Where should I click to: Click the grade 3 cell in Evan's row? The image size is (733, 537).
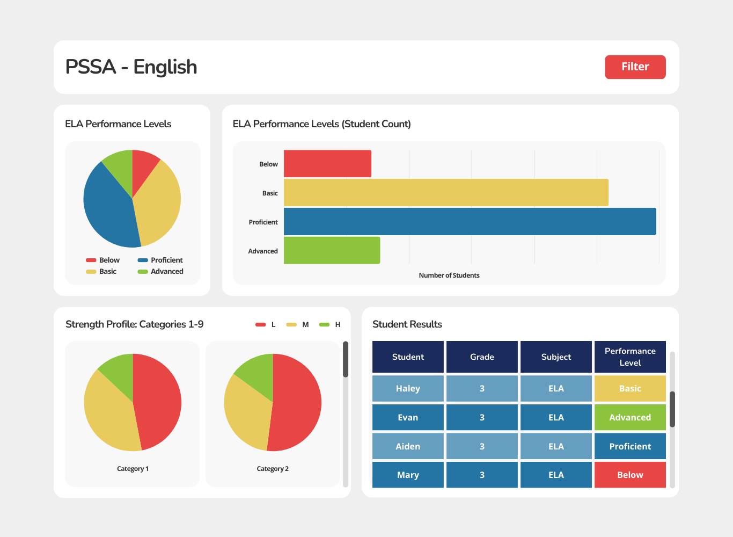pos(482,417)
